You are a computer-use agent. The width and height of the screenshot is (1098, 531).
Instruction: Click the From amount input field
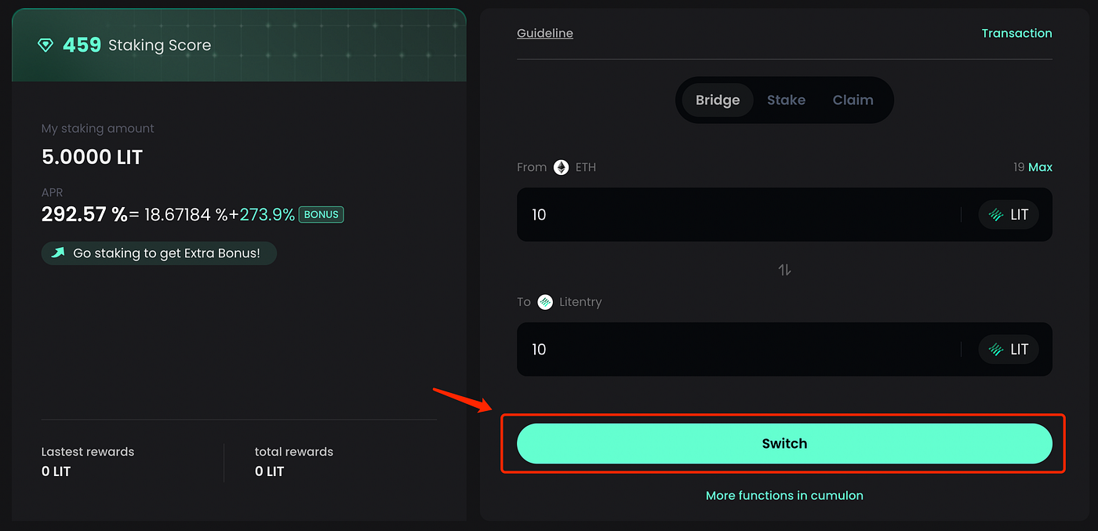pyautogui.click(x=737, y=215)
